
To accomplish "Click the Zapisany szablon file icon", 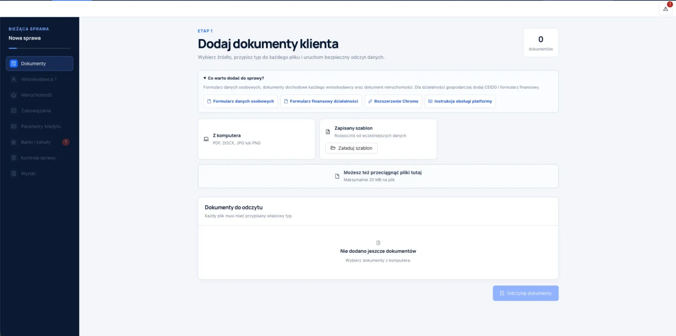I will 328,132.
